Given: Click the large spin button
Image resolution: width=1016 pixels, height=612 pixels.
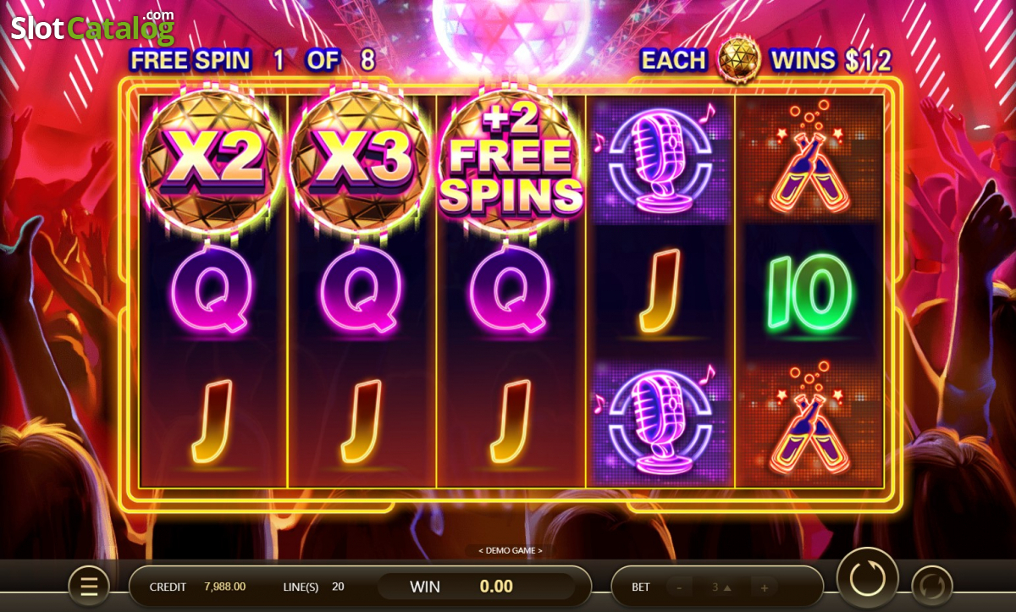Looking at the screenshot, I should 867,578.
